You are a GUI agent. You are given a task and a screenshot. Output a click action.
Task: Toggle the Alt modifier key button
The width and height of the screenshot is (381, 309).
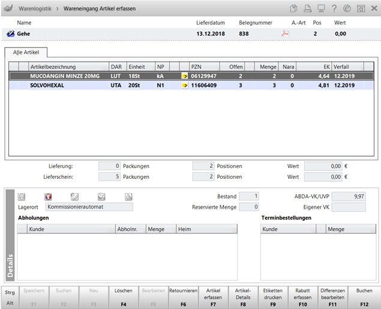tap(10, 303)
